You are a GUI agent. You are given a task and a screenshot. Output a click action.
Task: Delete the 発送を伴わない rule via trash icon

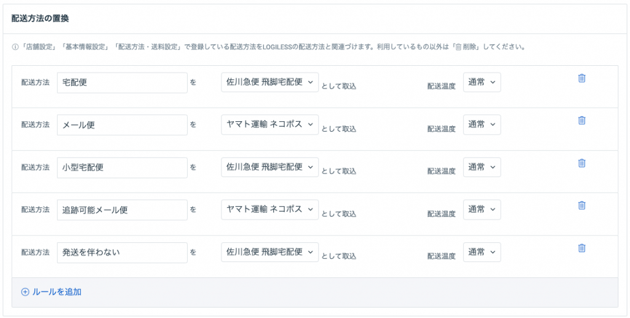coord(581,248)
